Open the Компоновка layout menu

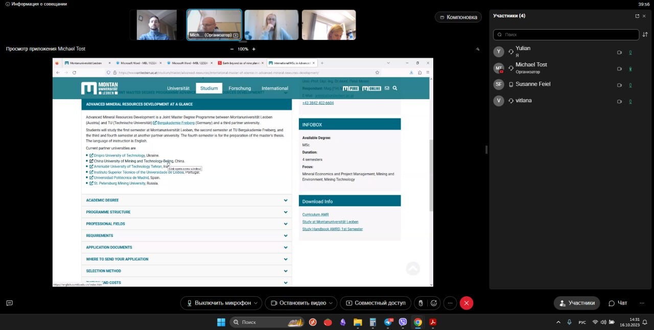[458, 17]
